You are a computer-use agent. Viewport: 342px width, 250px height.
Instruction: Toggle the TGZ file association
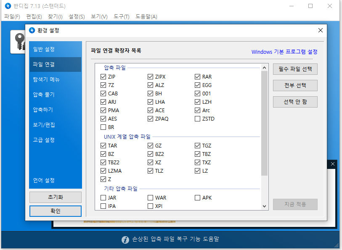[197, 145]
